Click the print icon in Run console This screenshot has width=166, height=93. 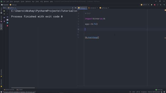8,23
